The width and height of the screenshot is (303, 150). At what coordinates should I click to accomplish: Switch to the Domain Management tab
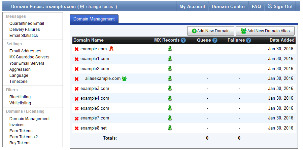click(x=94, y=19)
